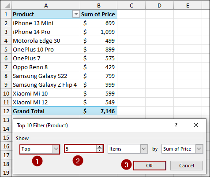Click the Sum of Price header cell
This screenshot has height=177, width=210.
click(99, 14)
